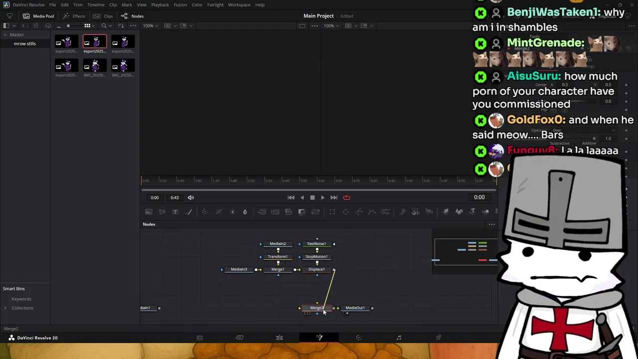Open Nodes panel three-dot options menu

point(491,224)
